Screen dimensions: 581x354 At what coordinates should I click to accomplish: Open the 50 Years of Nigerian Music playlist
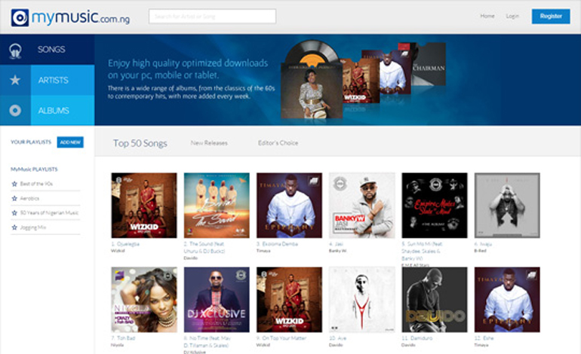click(x=49, y=212)
